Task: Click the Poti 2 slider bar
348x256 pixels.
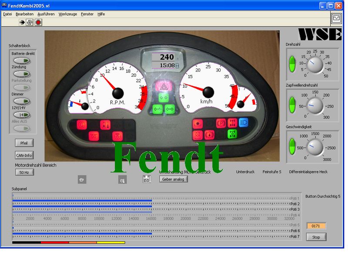Action: tap(151, 201)
